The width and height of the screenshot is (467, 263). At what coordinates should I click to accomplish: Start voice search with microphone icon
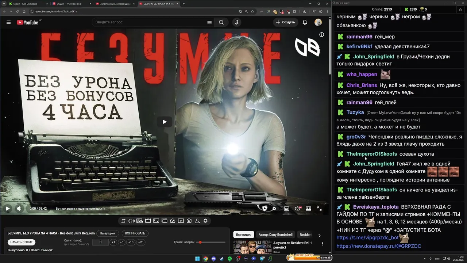pyautogui.click(x=237, y=22)
